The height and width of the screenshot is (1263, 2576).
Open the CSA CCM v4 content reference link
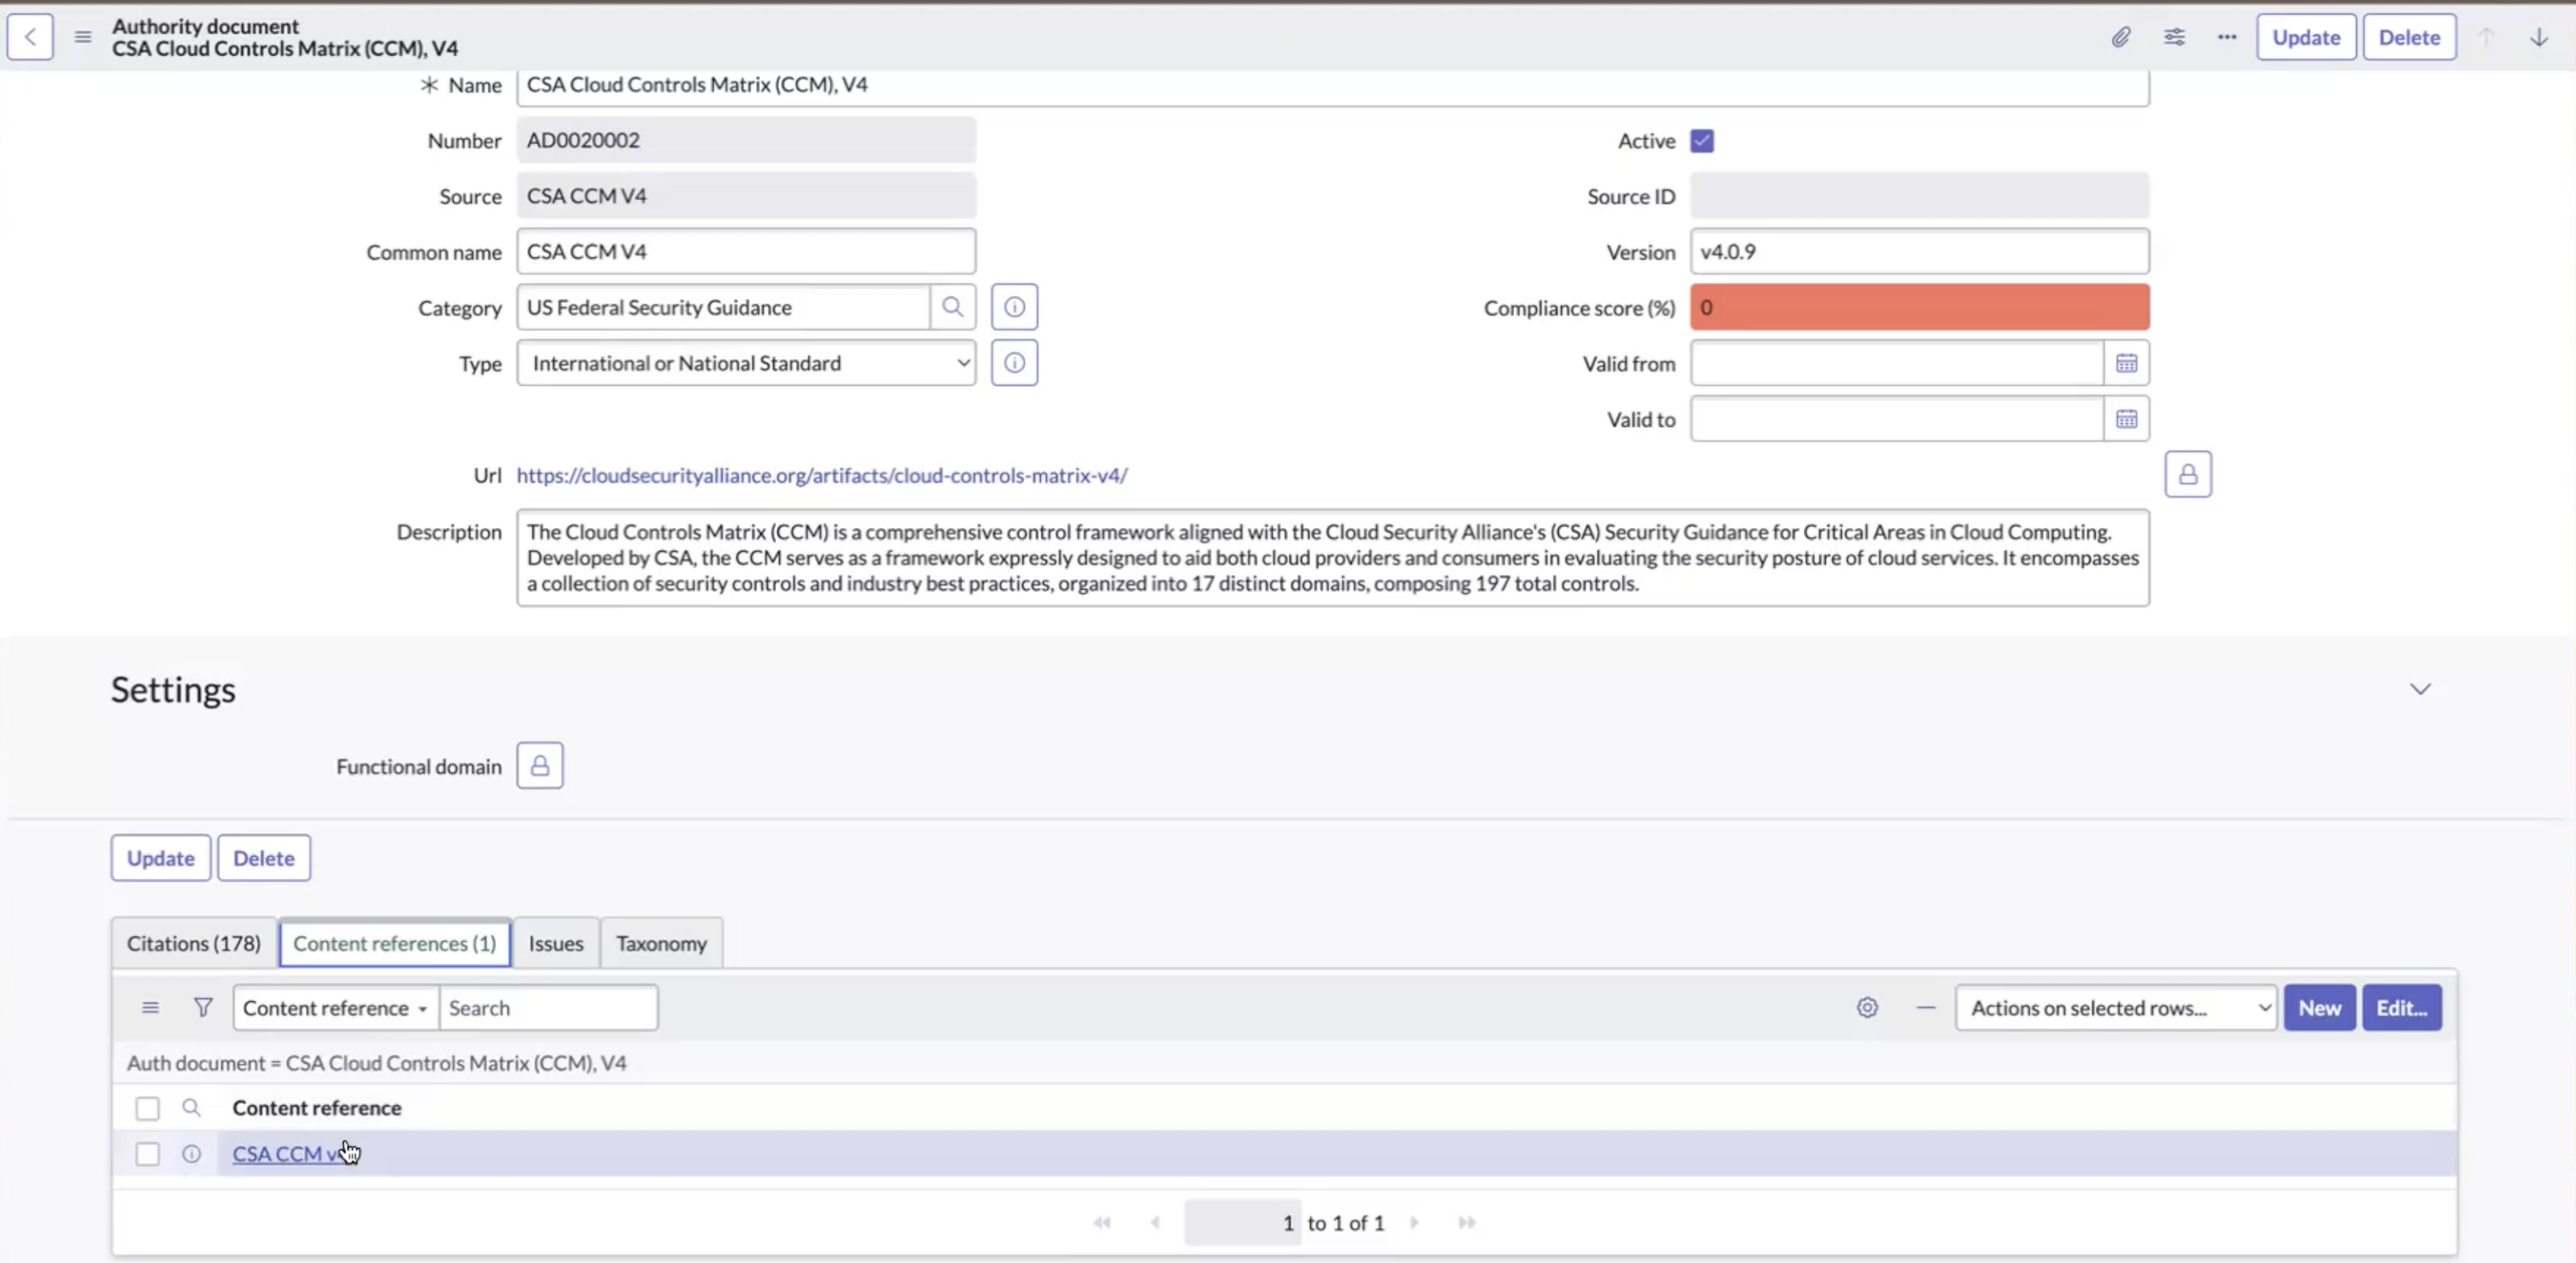(290, 1154)
